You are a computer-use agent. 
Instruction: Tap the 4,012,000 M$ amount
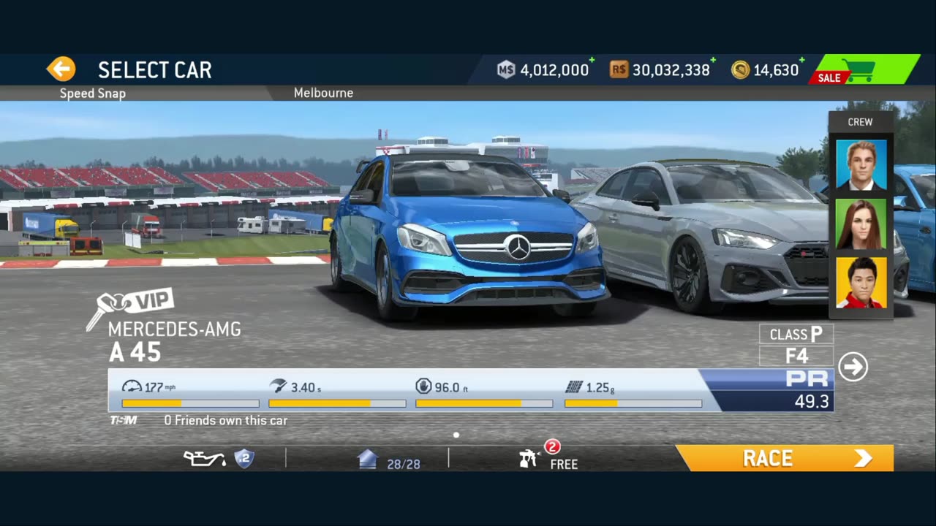(x=554, y=70)
